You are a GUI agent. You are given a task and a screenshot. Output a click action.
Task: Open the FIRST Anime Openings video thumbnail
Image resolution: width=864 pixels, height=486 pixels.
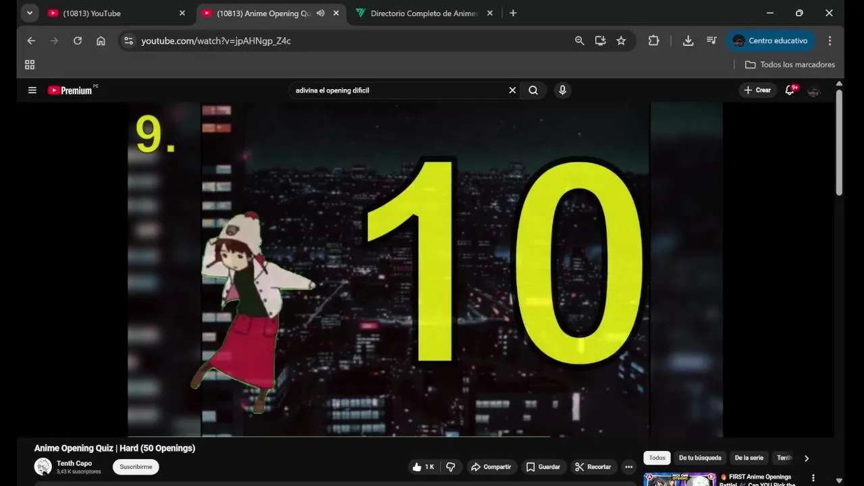(680, 479)
